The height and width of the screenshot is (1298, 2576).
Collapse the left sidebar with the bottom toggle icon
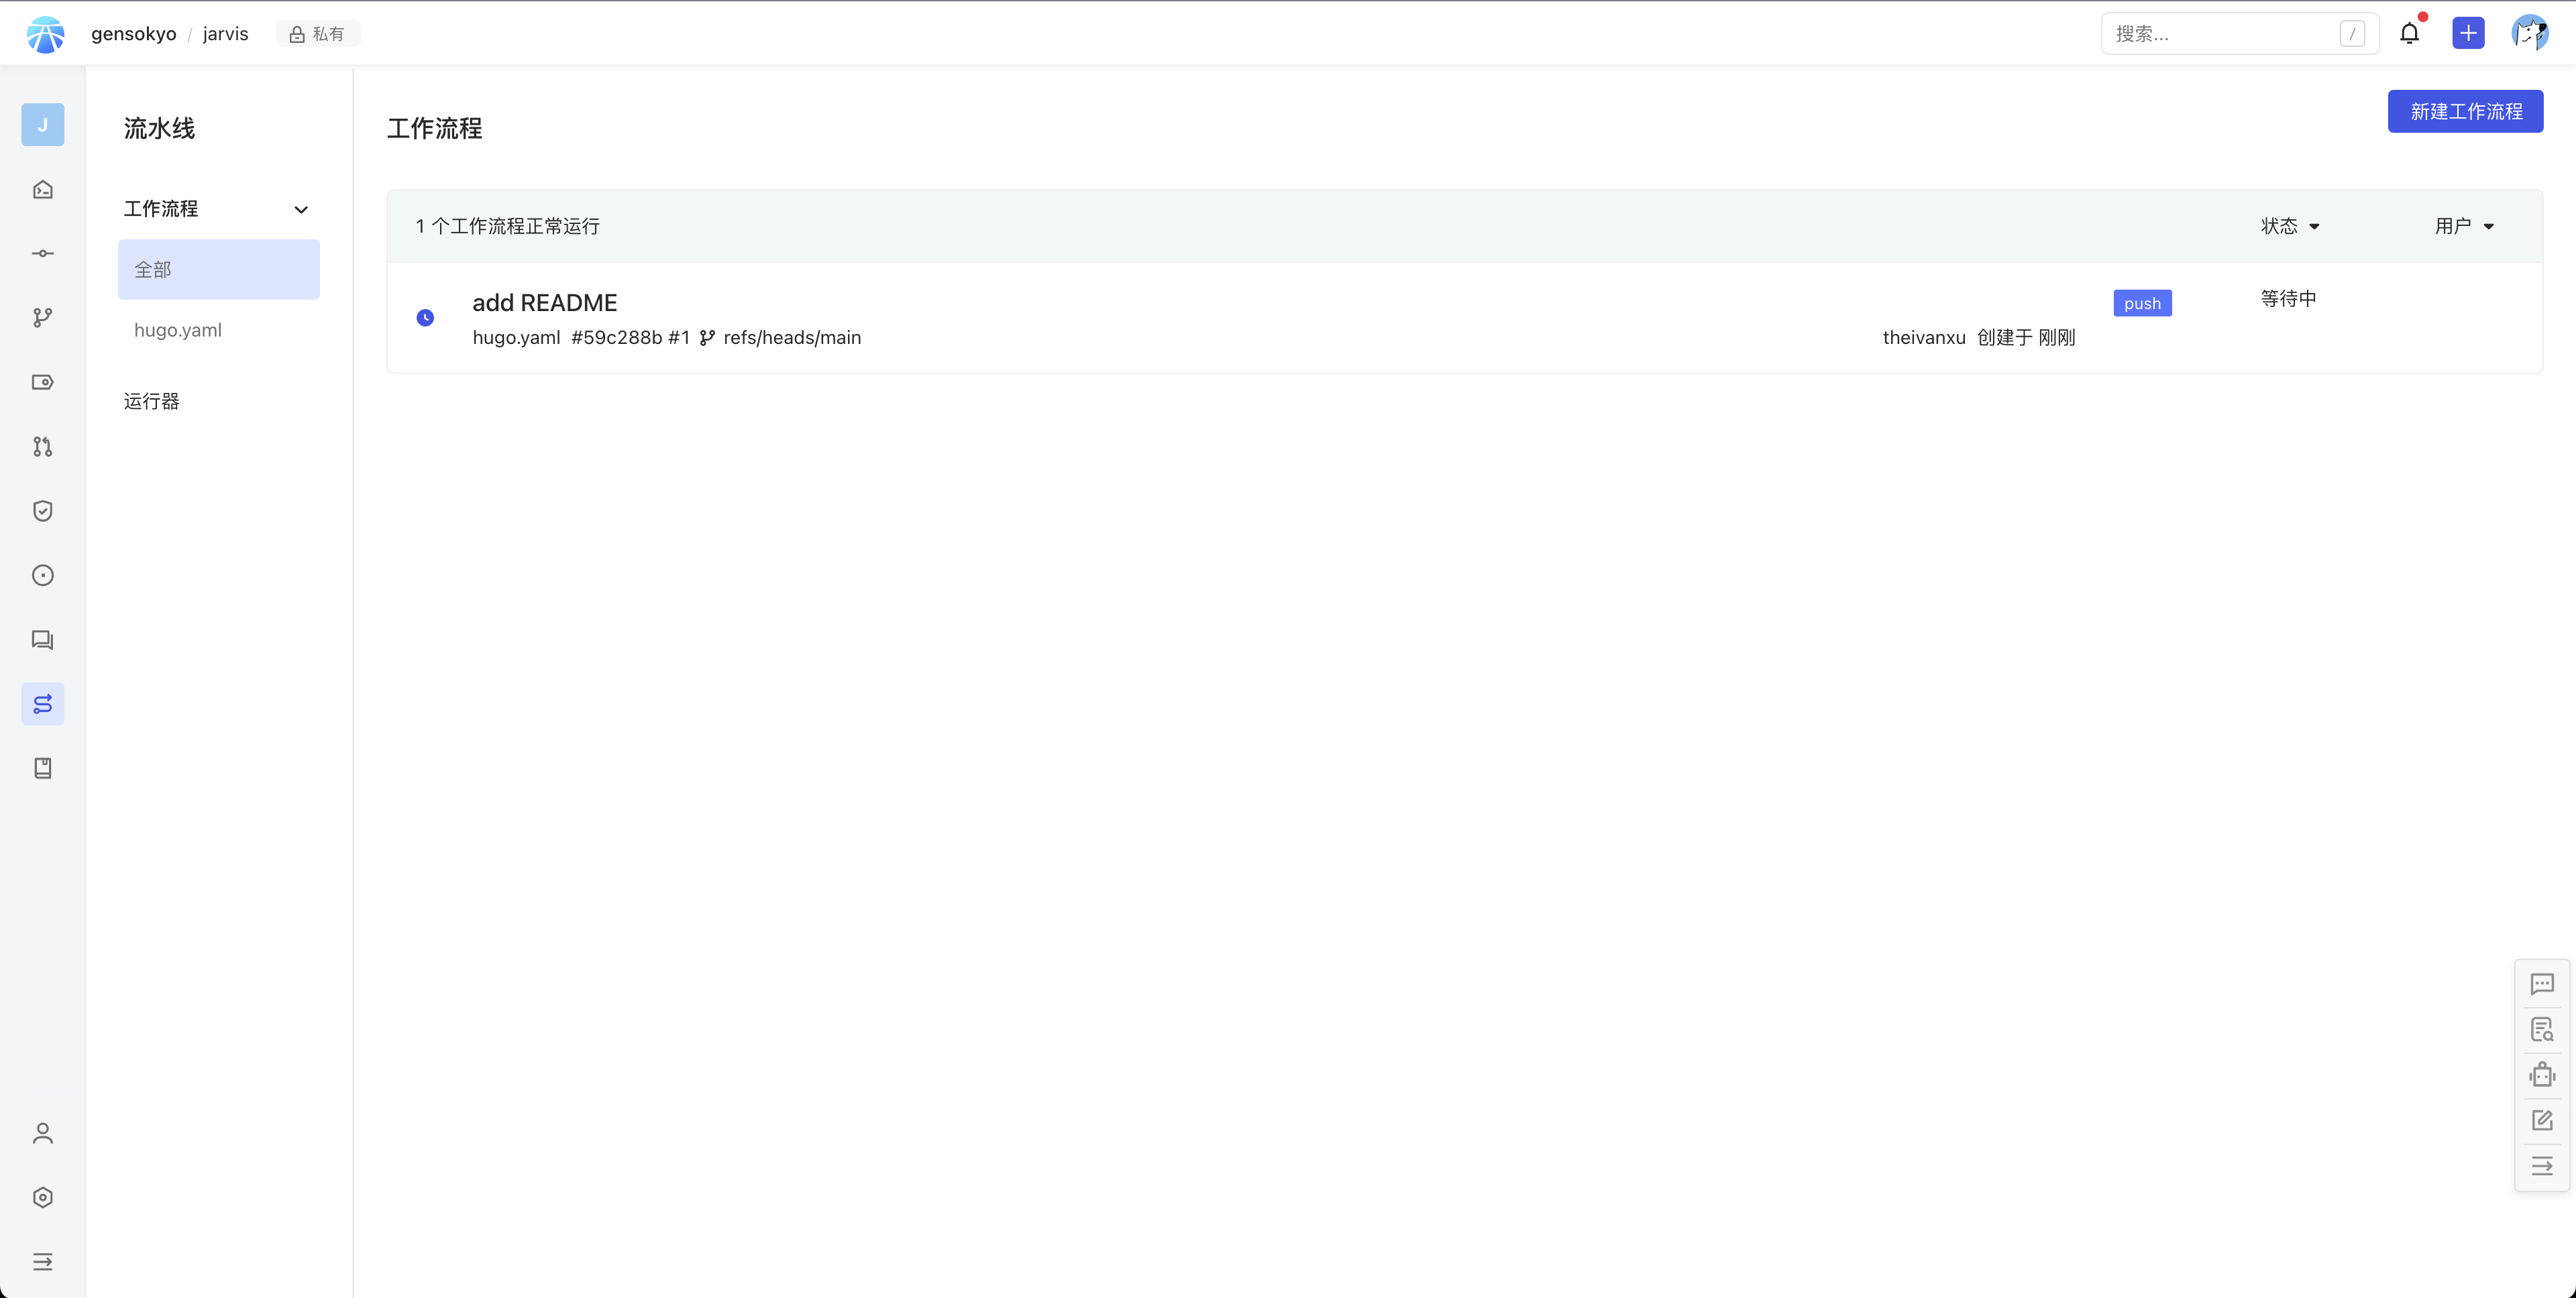[x=43, y=1262]
